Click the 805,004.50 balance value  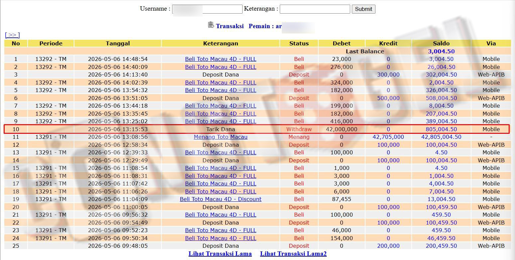[441, 129]
